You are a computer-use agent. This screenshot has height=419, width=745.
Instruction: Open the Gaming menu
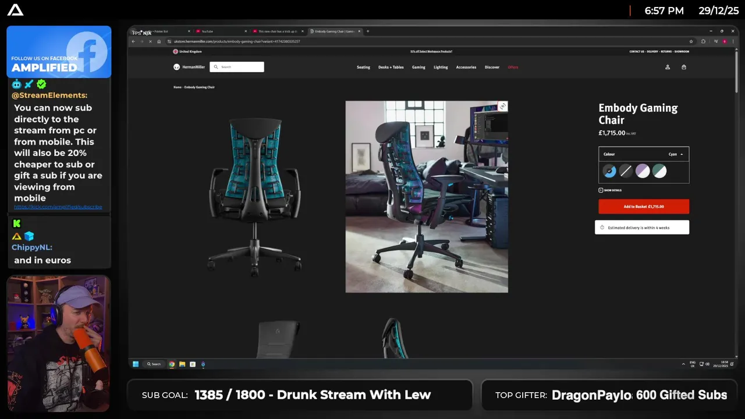point(418,68)
